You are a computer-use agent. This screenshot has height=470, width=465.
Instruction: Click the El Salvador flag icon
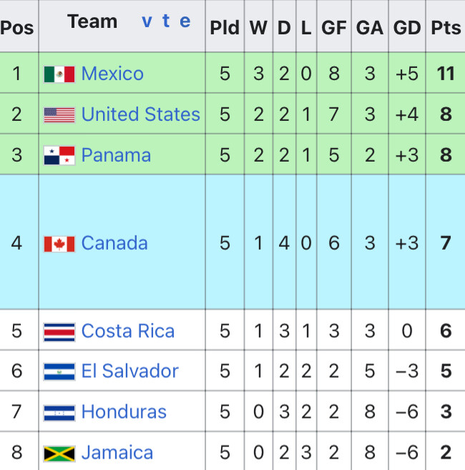[x=59, y=372]
